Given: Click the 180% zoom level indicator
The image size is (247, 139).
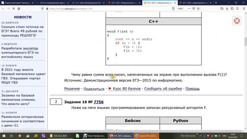Looking at the screenshot, I should click(x=180, y=8).
